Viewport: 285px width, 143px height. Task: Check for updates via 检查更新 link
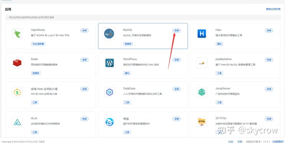pos(278,141)
